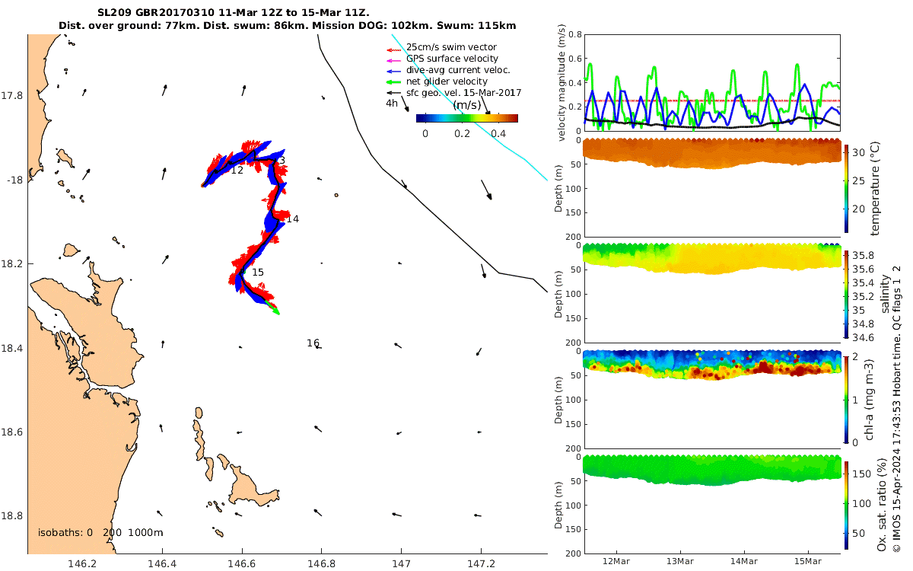The width and height of the screenshot is (913, 571).
Task: Click the '0.4' tick on velocity colorbar
Action: point(498,133)
